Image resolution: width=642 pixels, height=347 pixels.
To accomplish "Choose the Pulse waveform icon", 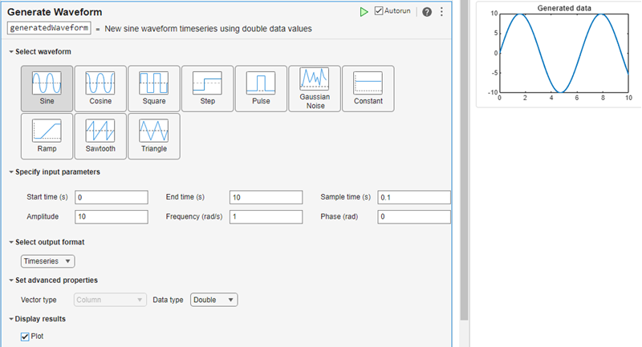I will pos(261,87).
